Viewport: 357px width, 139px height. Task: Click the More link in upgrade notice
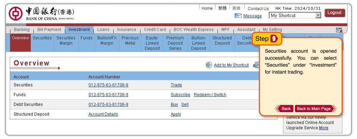[x=324, y=128]
